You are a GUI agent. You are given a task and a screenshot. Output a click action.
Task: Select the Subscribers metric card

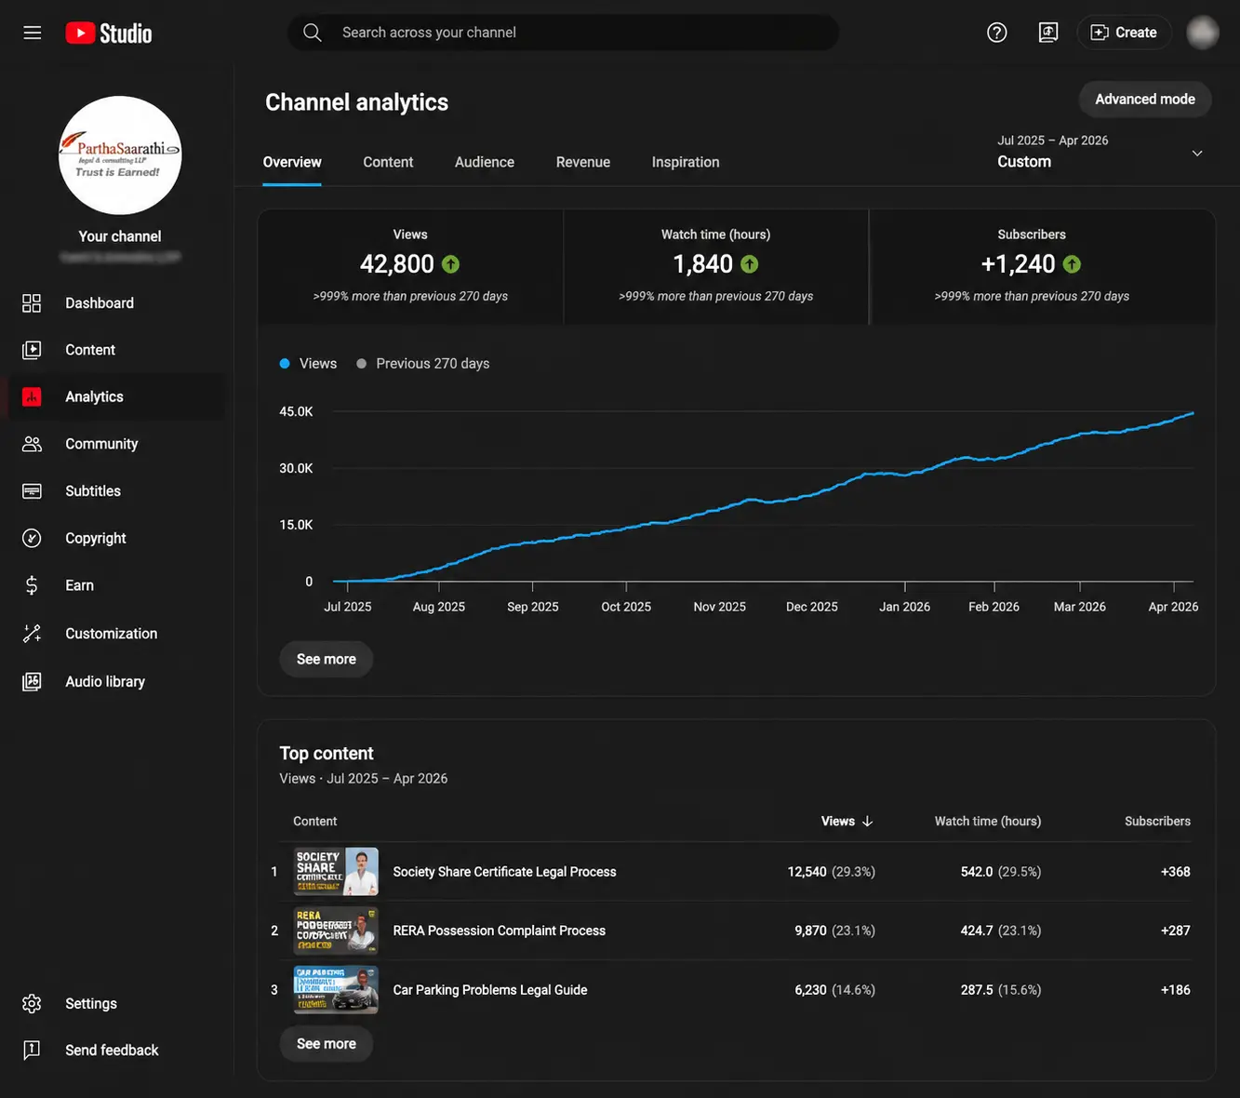pyautogui.click(x=1042, y=267)
